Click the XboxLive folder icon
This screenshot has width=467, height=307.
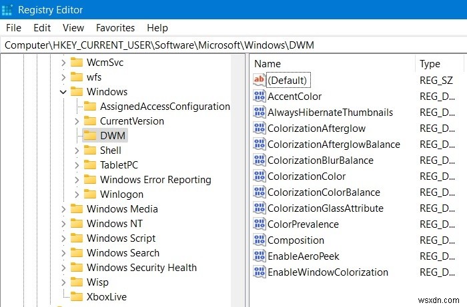(77, 296)
